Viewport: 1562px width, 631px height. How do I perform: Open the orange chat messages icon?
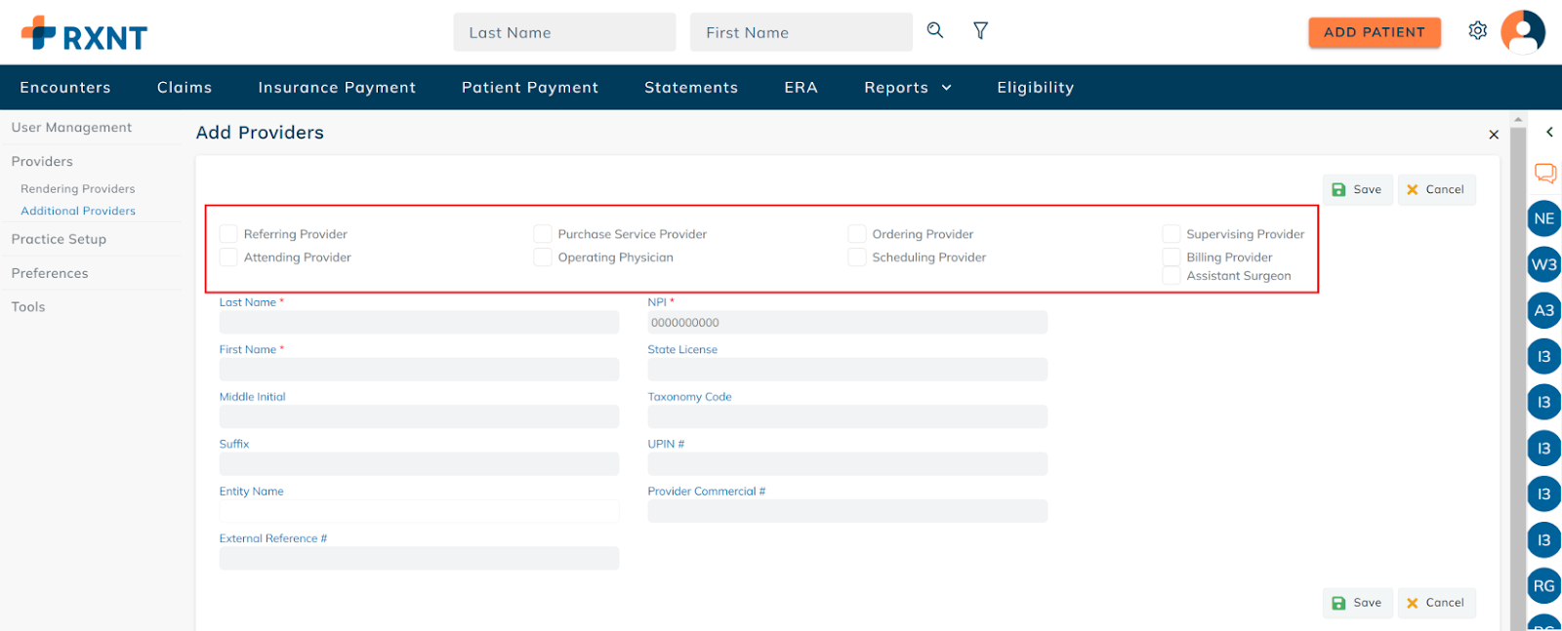[x=1544, y=174]
